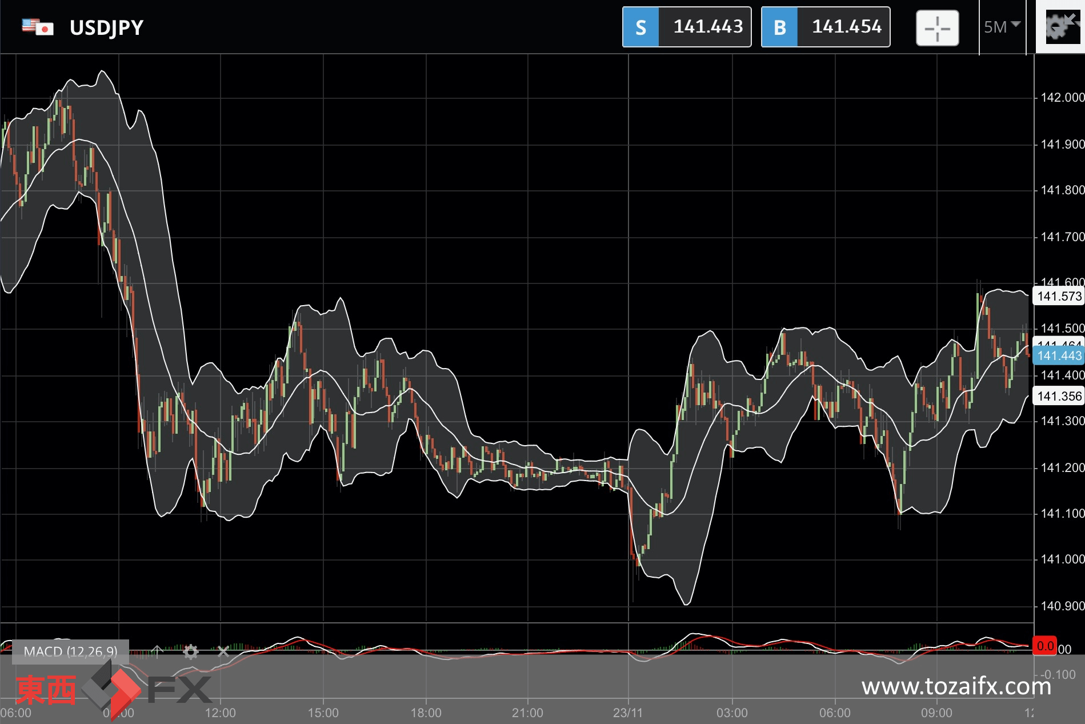Click the 23/11 date marker on time axis
Screen dimensions: 1085x724
[x=628, y=713]
